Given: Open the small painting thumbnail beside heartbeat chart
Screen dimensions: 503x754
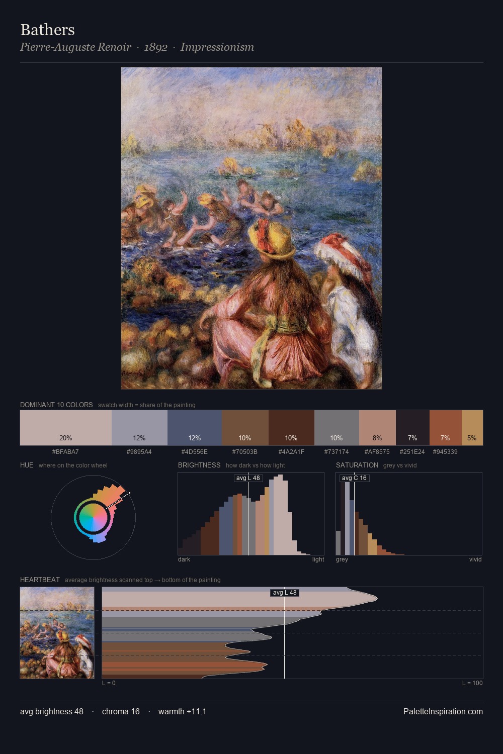Looking at the screenshot, I should tap(57, 633).
